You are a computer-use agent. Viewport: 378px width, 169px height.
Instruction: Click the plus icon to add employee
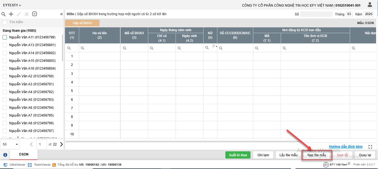(11, 14)
